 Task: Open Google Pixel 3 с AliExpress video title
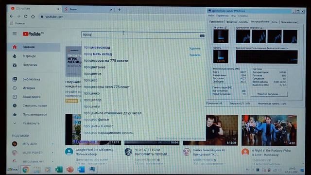tap(94, 152)
